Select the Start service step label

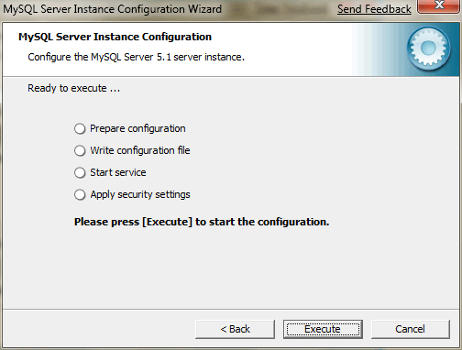118,172
